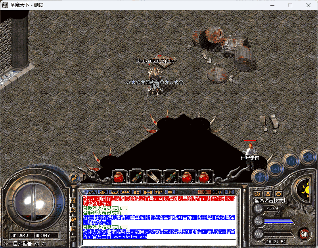Click the level value 1234
Image resolution: width=318 pixels, height=248 pixels.
tap(272, 208)
